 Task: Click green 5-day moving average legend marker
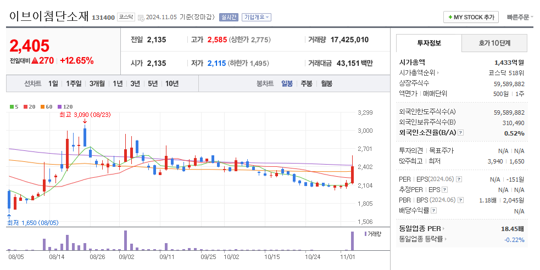click(12, 107)
